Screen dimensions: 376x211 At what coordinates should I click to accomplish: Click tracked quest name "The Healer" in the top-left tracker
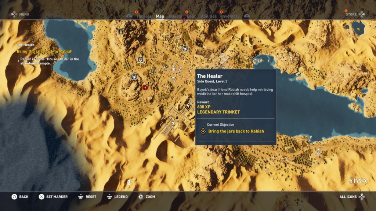pyautogui.click(x=26, y=45)
